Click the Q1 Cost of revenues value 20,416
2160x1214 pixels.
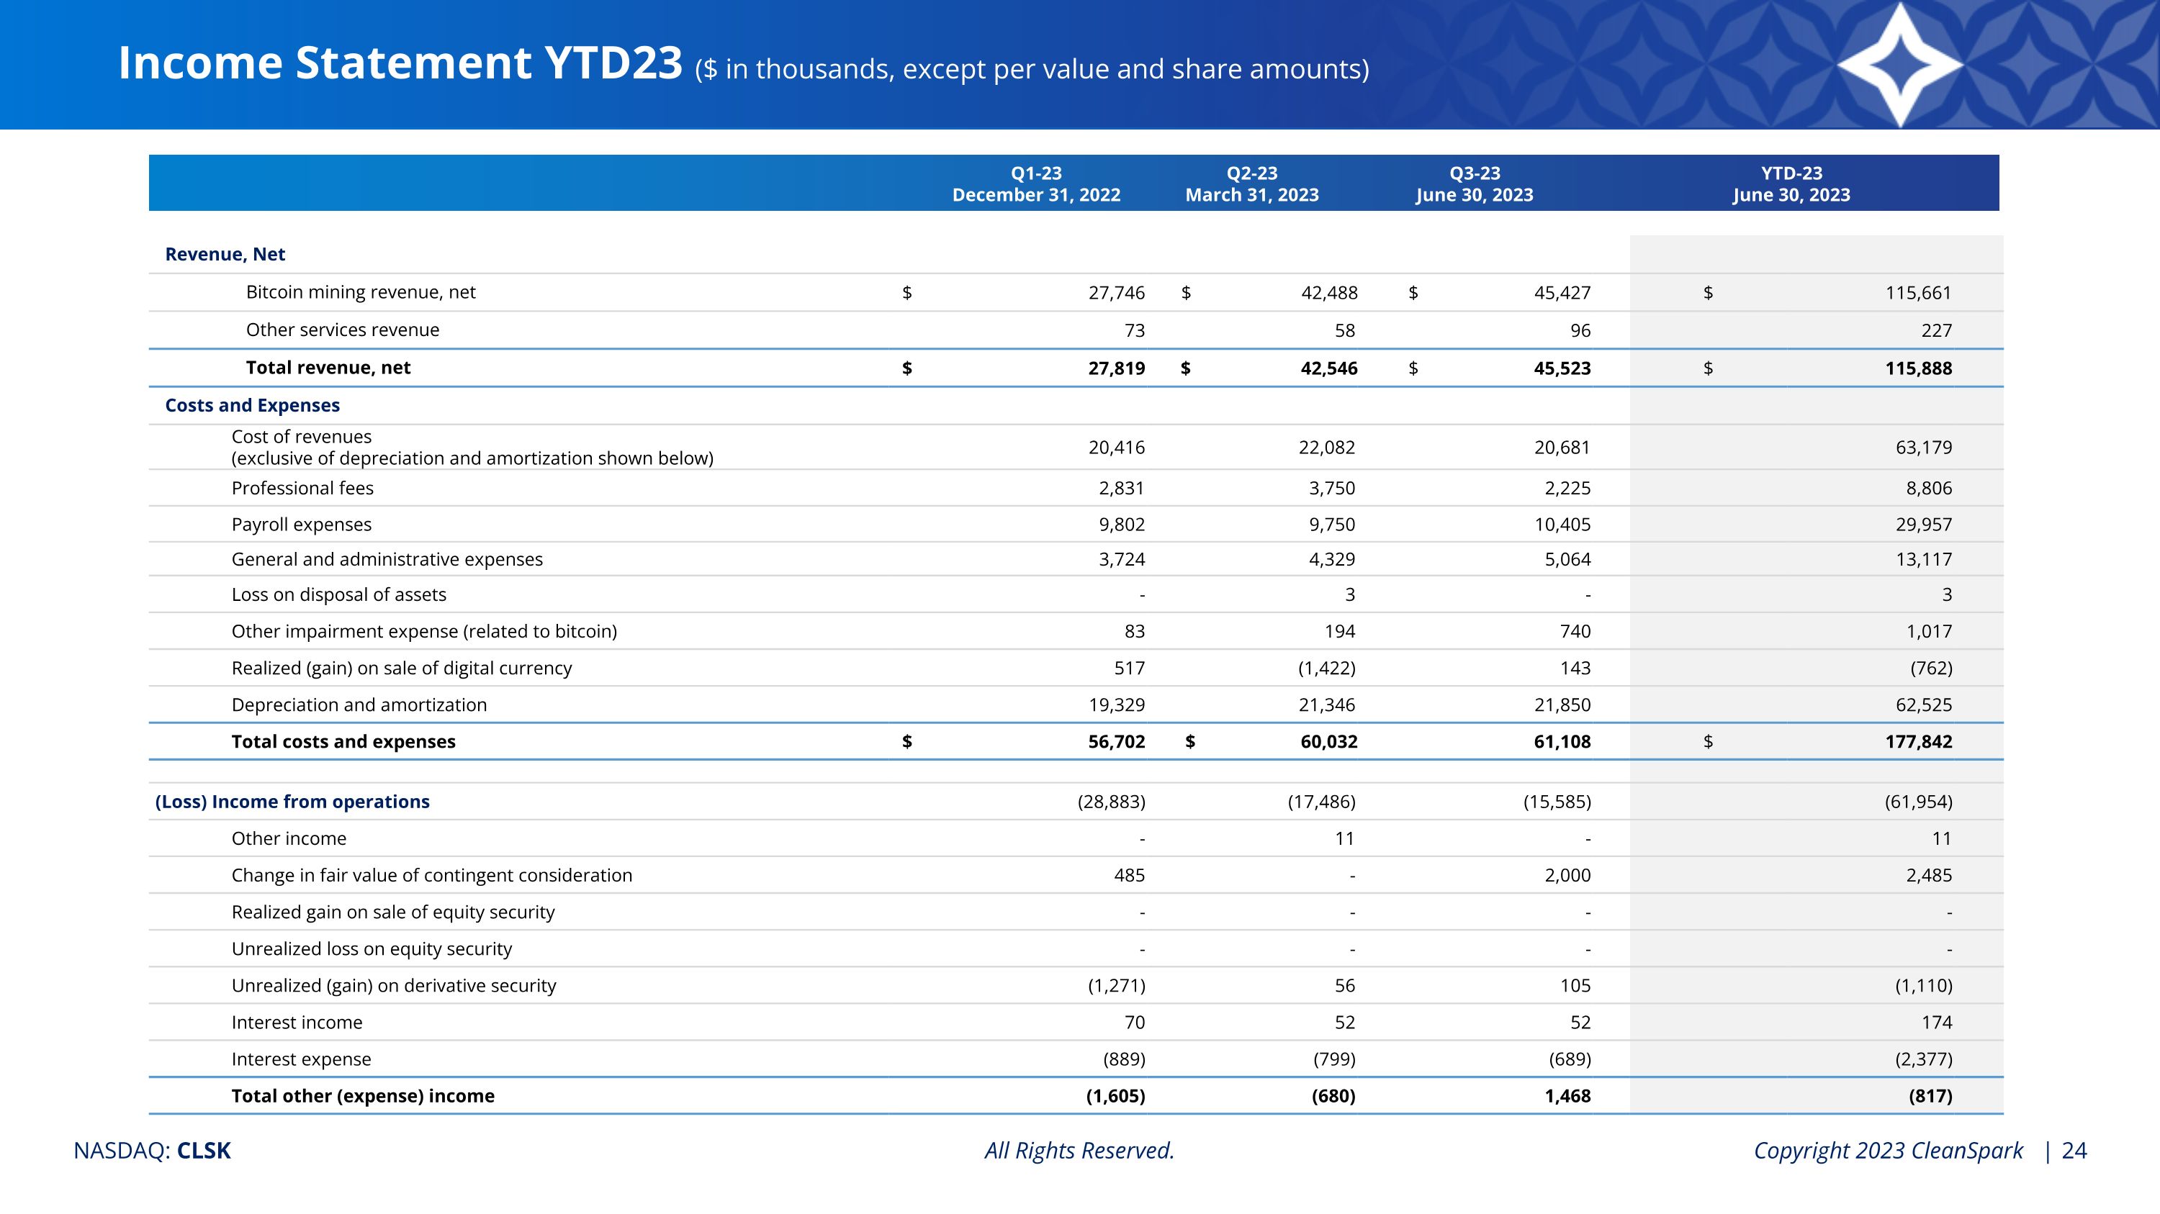(1117, 448)
